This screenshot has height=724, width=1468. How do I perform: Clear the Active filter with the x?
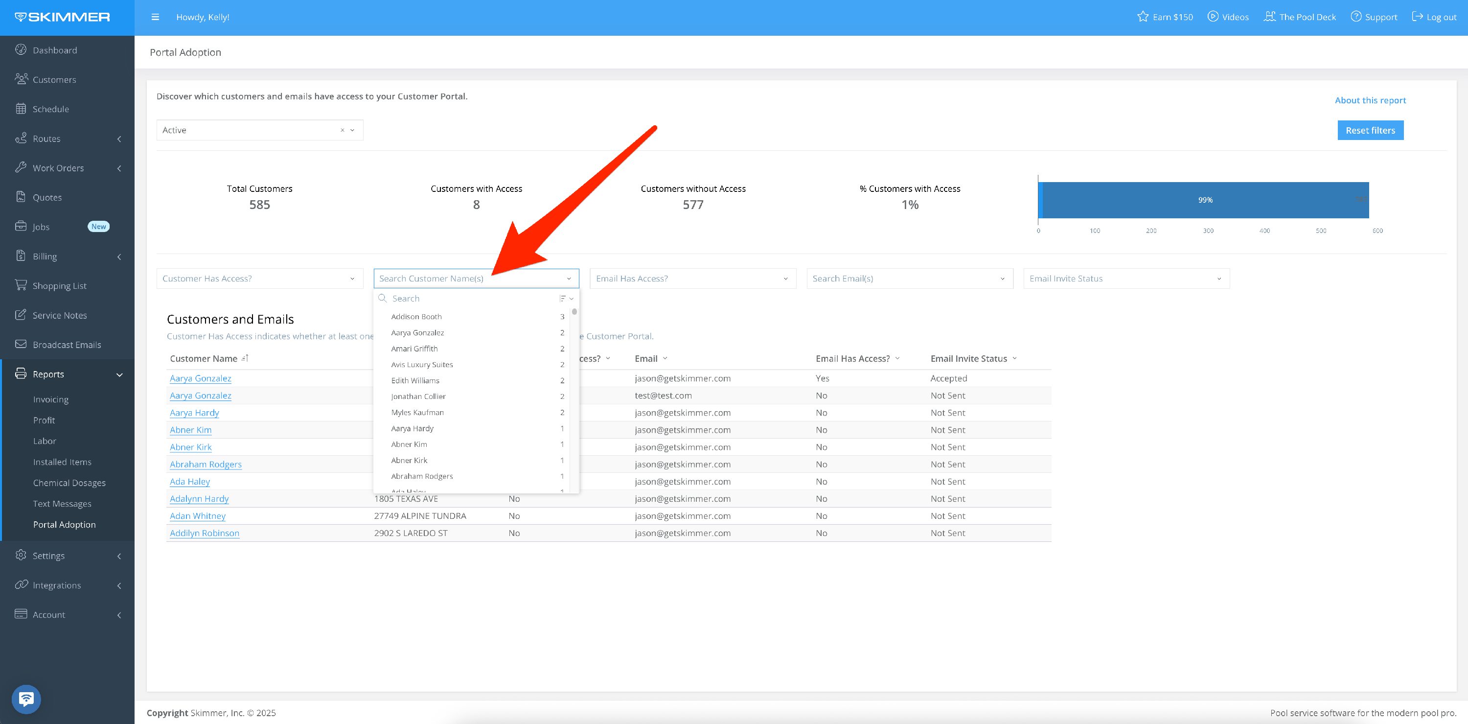coord(342,130)
